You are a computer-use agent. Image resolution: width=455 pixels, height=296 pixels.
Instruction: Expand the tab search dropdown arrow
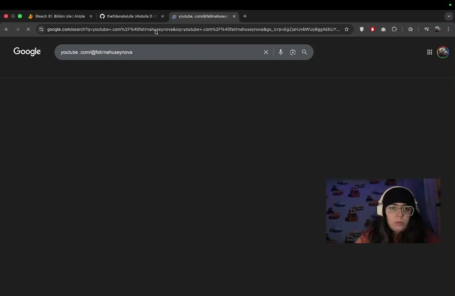(x=449, y=16)
